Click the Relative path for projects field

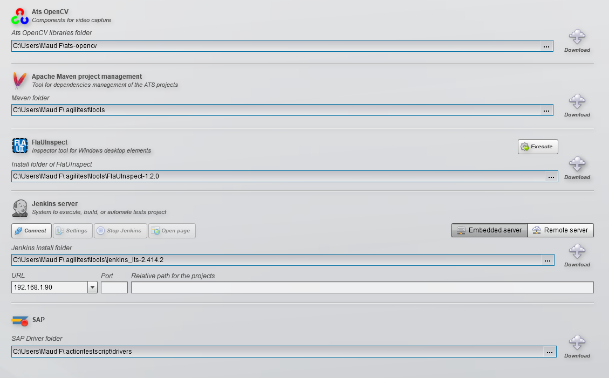pos(362,287)
